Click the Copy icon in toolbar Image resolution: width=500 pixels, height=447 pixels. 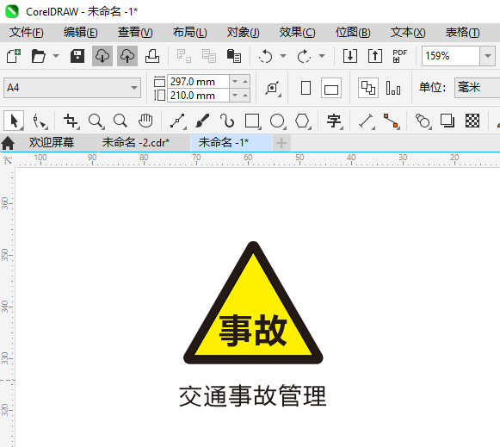click(x=209, y=56)
